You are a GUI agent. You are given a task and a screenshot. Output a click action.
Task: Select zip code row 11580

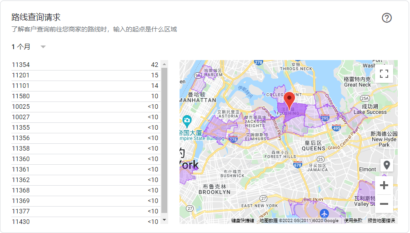tap(85, 96)
